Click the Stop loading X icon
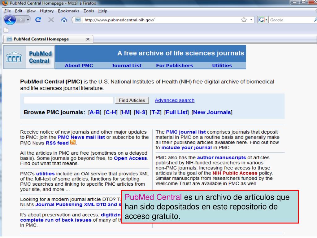The height and width of the screenshot is (238, 317). pyautogui.click(x=51, y=20)
